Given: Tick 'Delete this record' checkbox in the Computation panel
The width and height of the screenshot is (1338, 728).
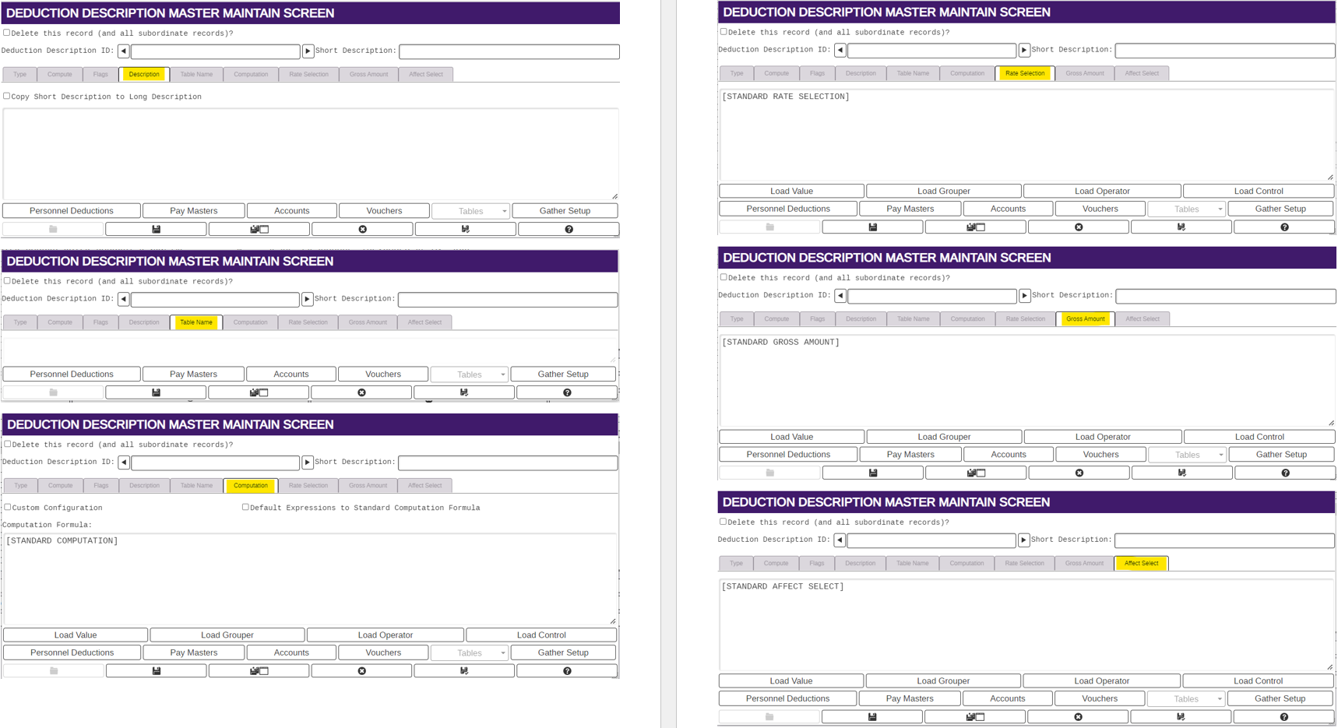Looking at the screenshot, I should tap(7, 444).
